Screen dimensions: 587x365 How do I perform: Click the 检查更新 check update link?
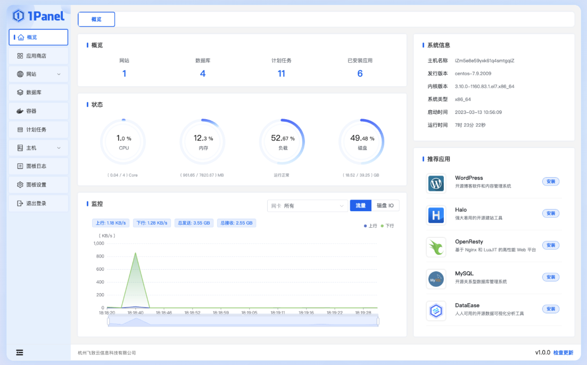tap(563, 352)
